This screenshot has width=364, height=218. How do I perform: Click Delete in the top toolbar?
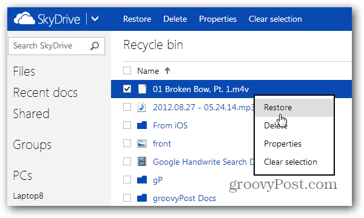pyautogui.click(x=175, y=19)
